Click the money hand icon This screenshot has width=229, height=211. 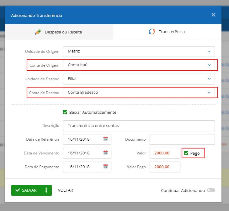pos(38,32)
